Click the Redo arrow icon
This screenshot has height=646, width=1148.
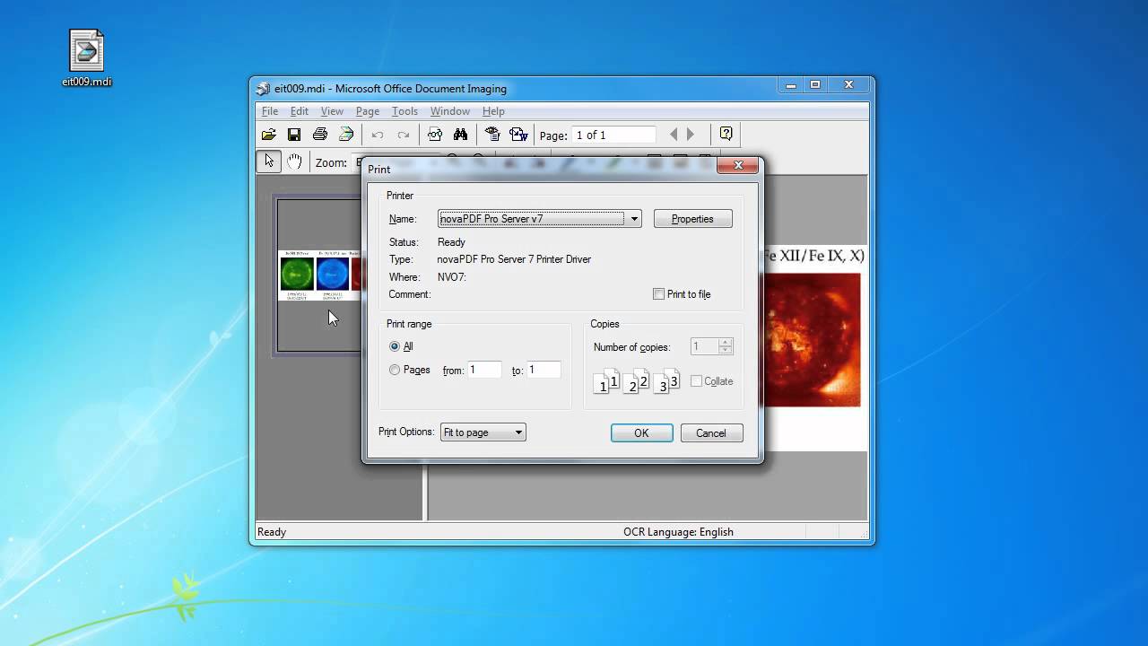(x=404, y=135)
